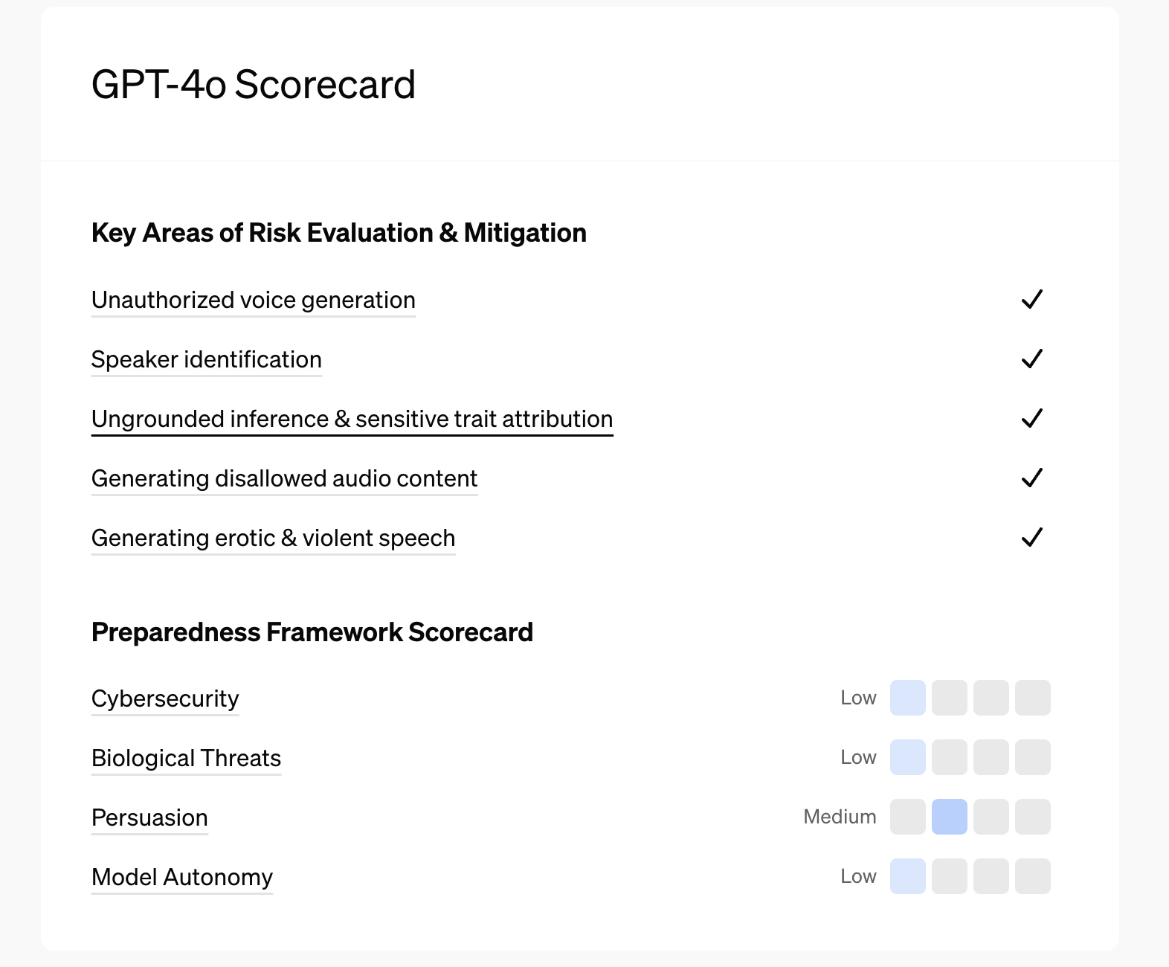Follow the Generating disallowed audio content link

tap(284, 479)
